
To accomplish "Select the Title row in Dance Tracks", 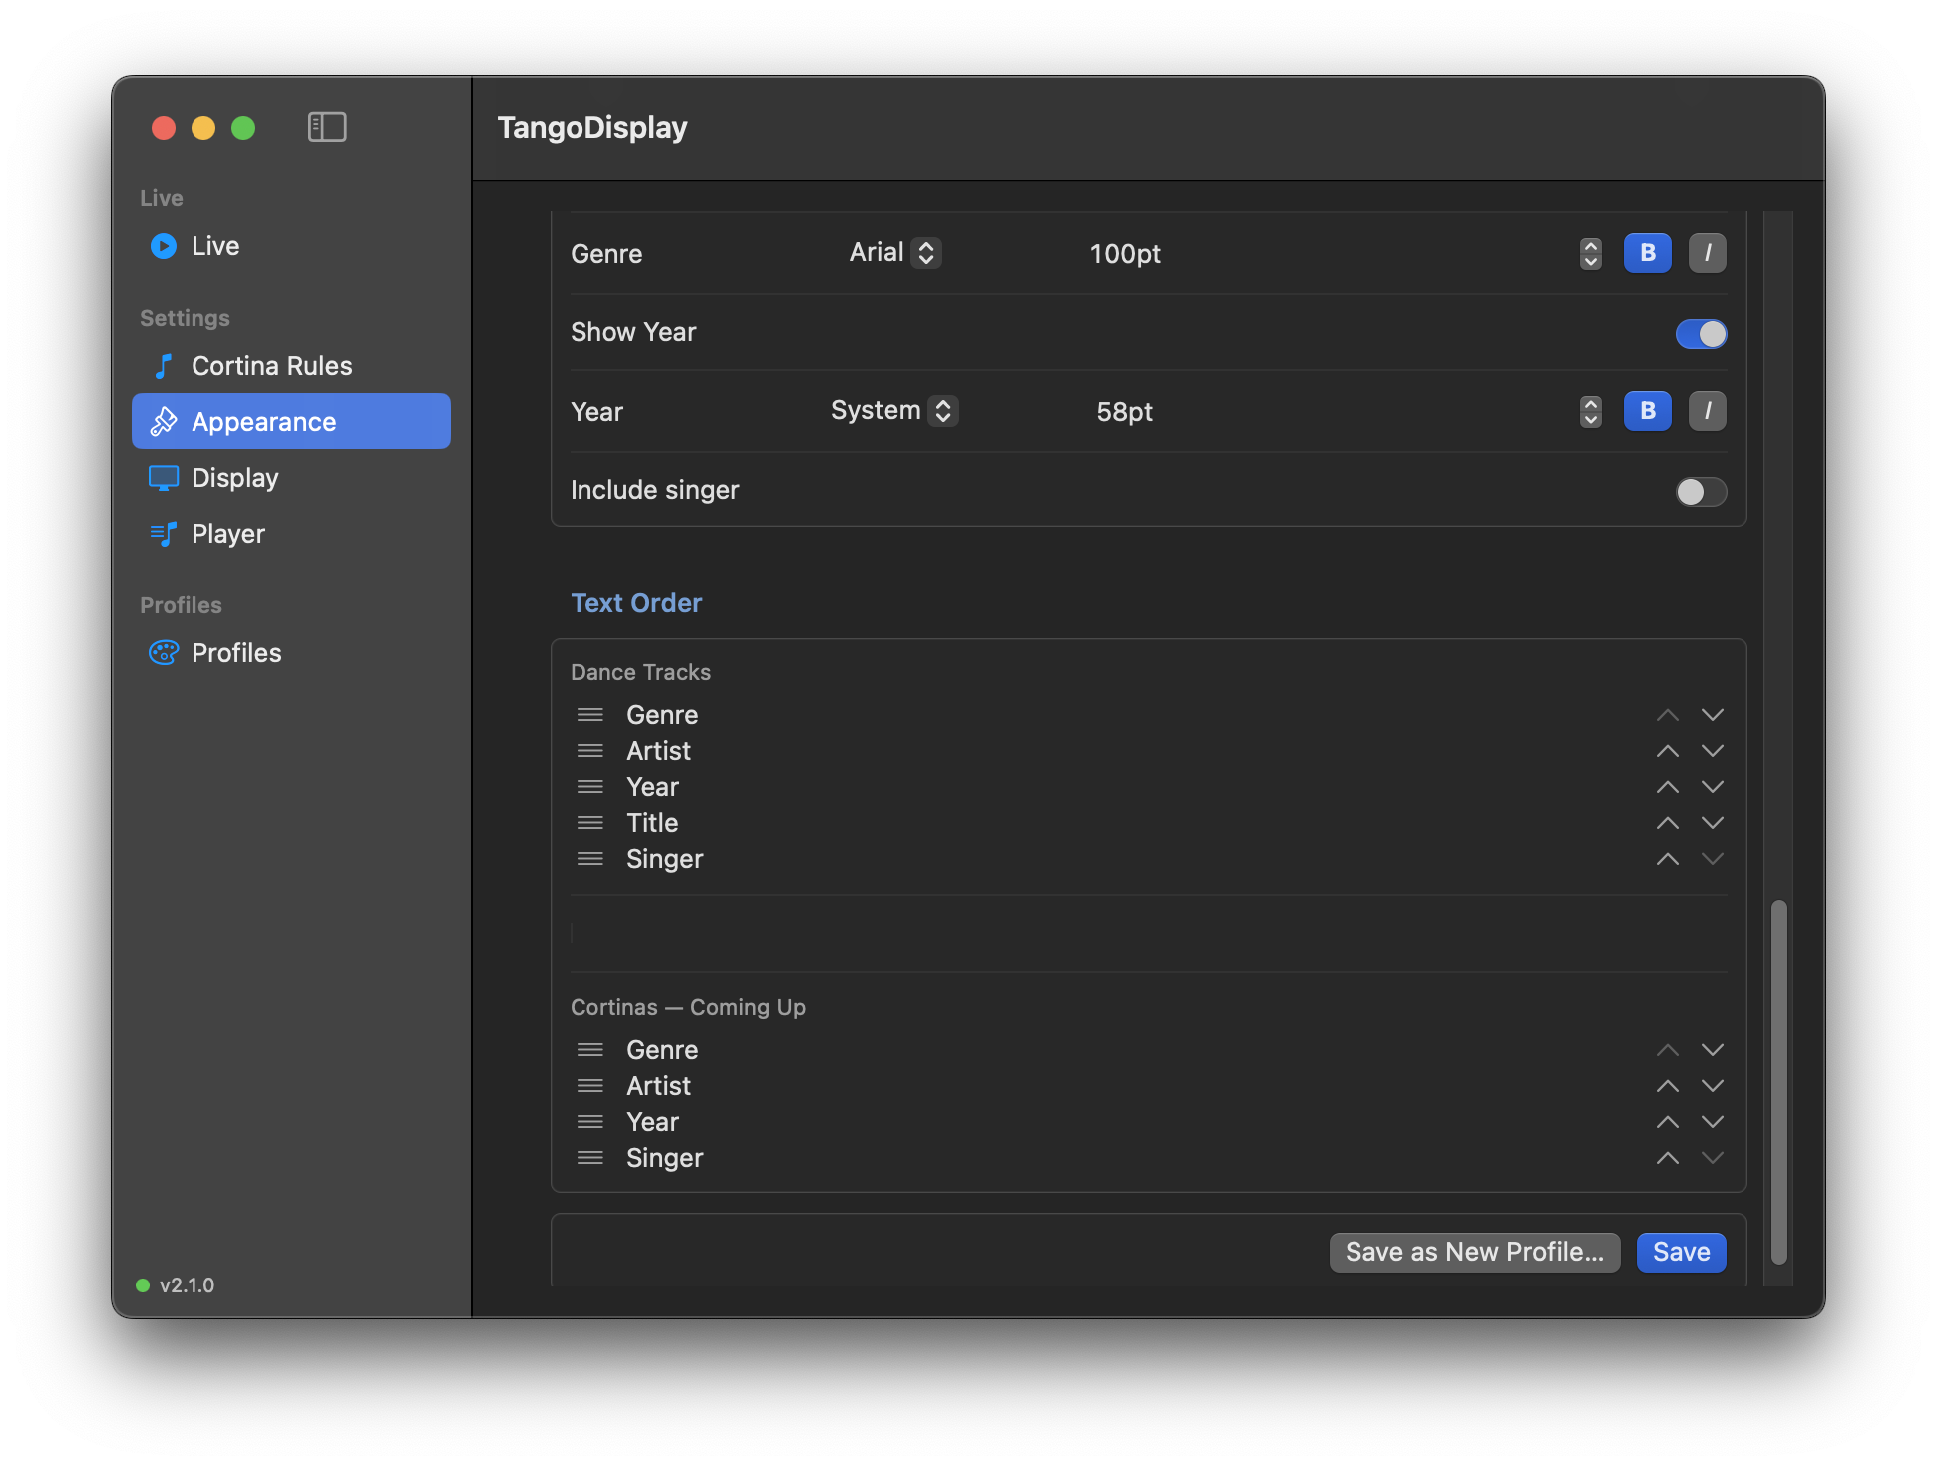I will click(x=1149, y=823).
